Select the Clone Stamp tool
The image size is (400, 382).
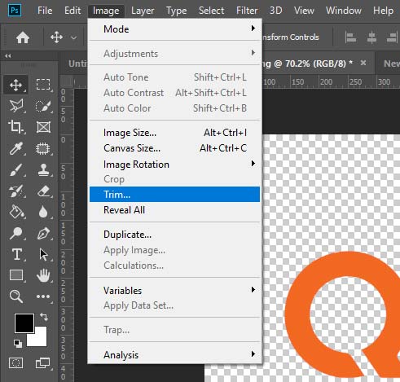pos(43,170)
